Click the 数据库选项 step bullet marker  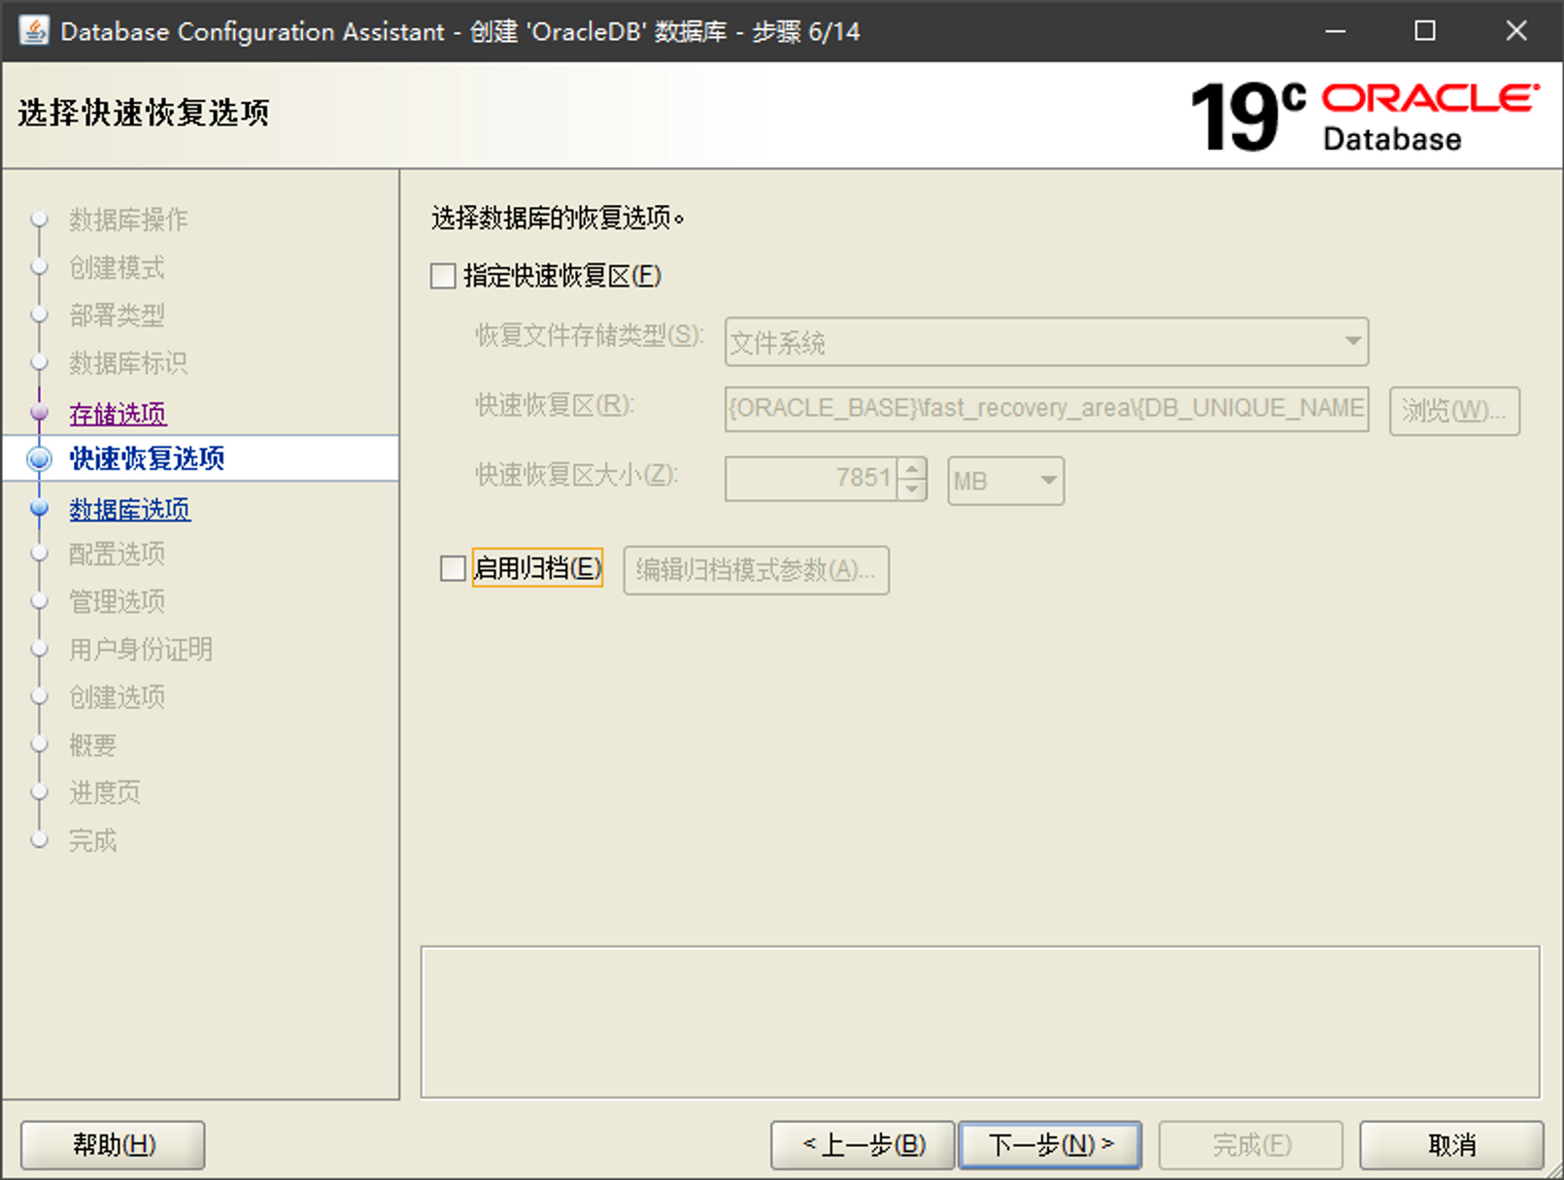40,508
